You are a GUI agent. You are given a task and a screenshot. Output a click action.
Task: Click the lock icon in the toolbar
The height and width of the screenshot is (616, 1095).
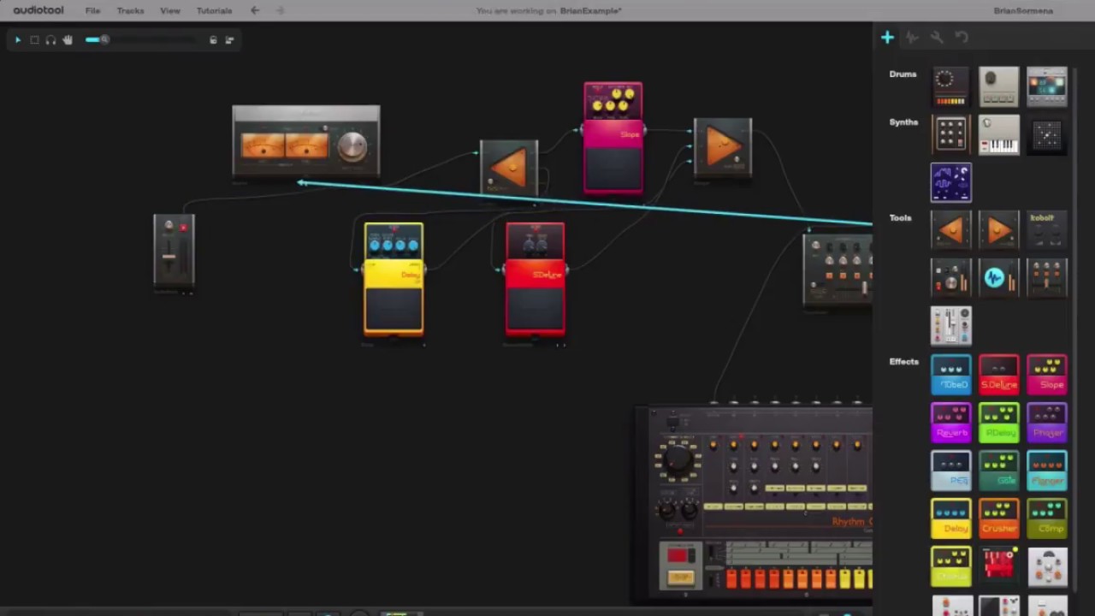[213, 39]
